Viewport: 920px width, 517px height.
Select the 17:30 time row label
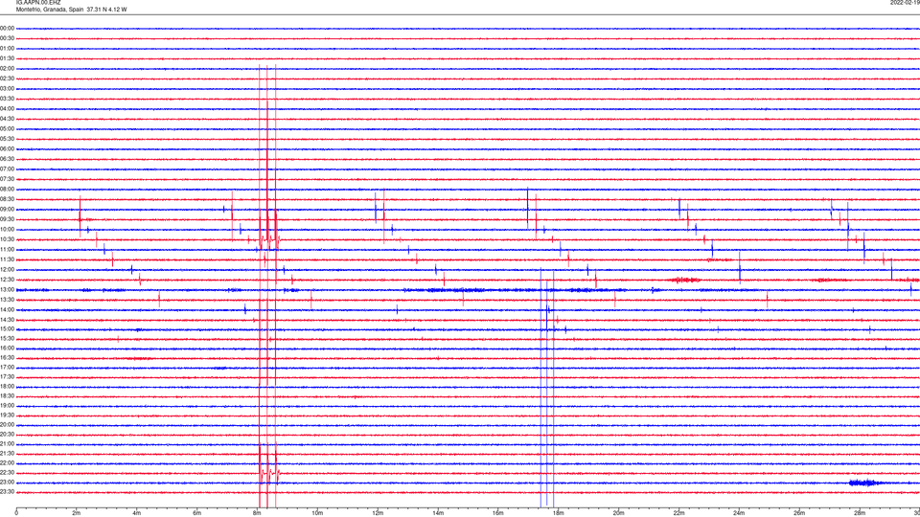[x=7, y=377]
